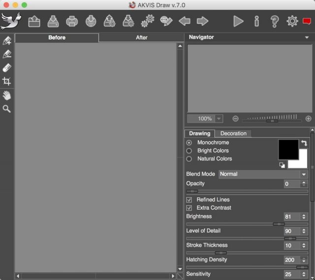The image size is (315, 280).
Task: Run processing with the Play button
Action: click(x=238, y=21)
